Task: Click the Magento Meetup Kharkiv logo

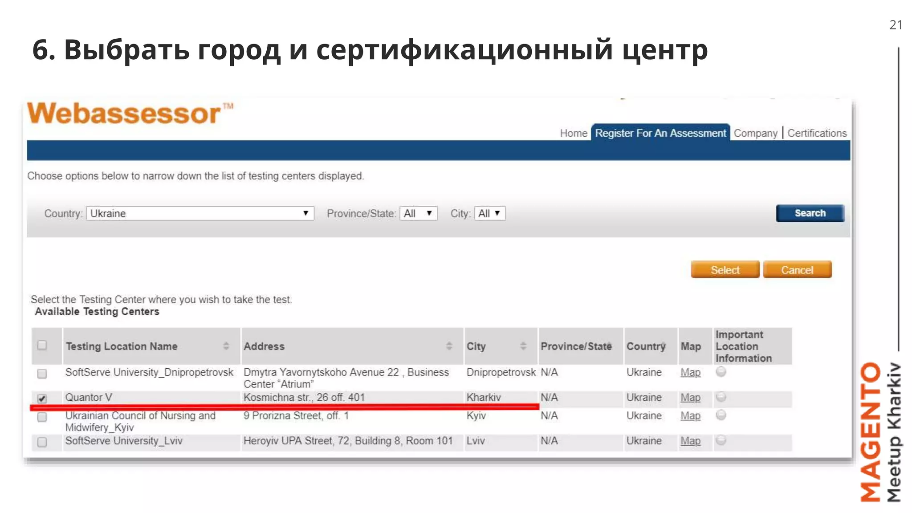Action: coord(881,432)
